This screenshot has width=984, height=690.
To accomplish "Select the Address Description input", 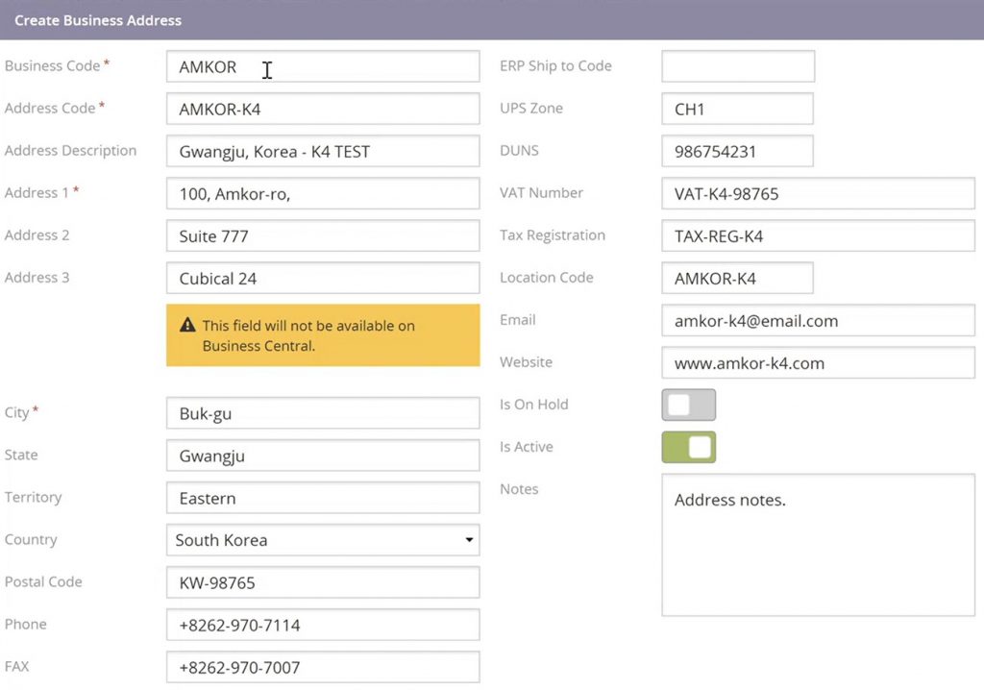I will [x=323, y=151].
